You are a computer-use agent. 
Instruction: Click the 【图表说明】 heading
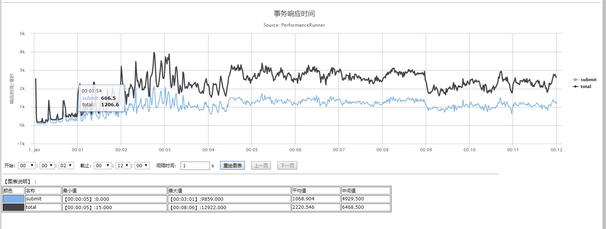pos(20,182)
